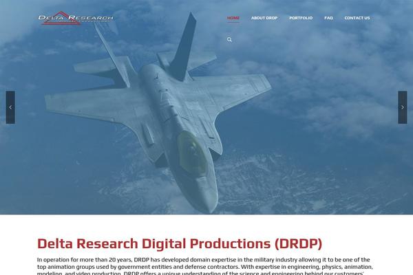Click the fighter jet hero image

[206, 107]
